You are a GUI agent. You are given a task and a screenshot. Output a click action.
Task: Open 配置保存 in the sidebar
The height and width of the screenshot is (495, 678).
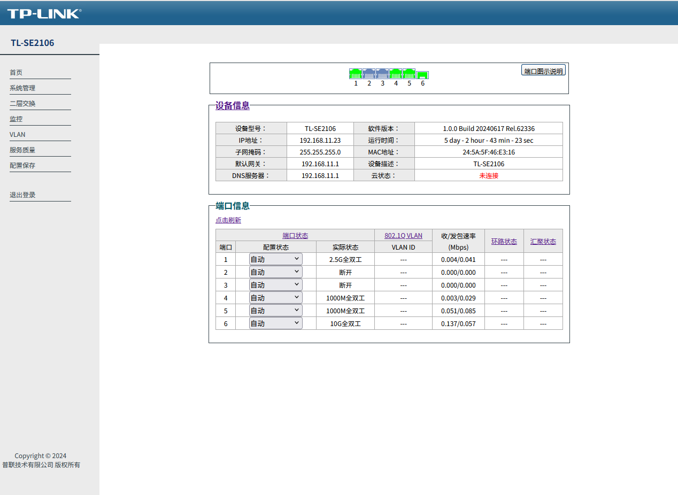pyautogui.click(x=22, y=165)
